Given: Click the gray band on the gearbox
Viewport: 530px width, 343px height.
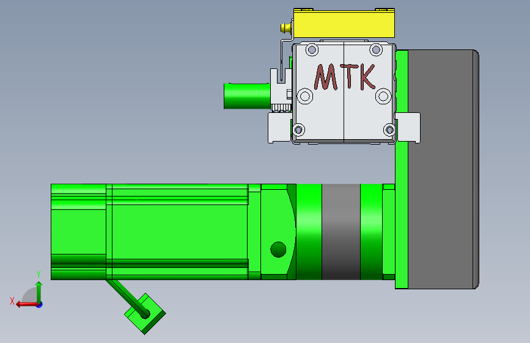Looking at the screenshot, I should tap(340, 232).
